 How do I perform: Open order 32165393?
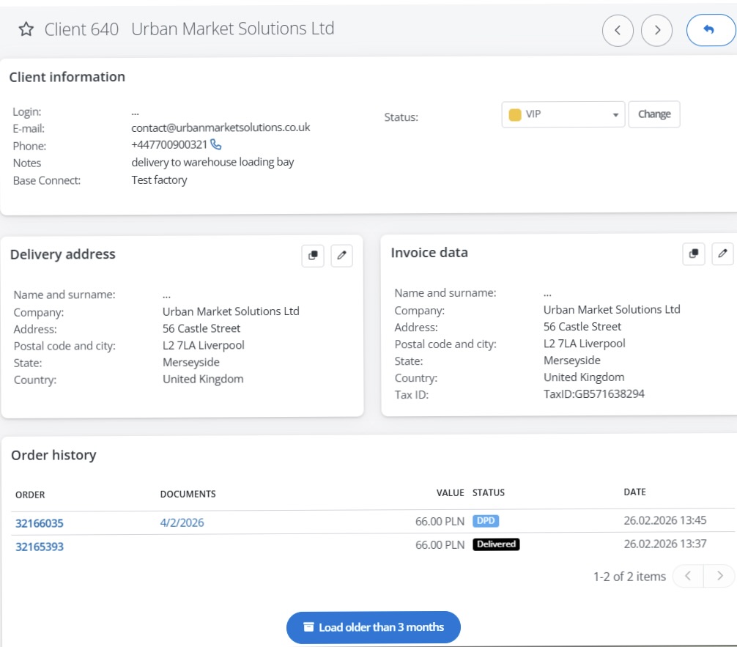tap(40, 547)
